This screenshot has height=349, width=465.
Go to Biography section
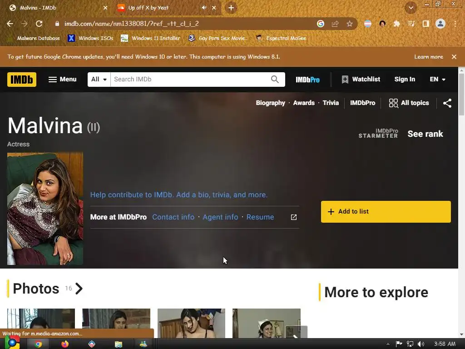[271, 103]
